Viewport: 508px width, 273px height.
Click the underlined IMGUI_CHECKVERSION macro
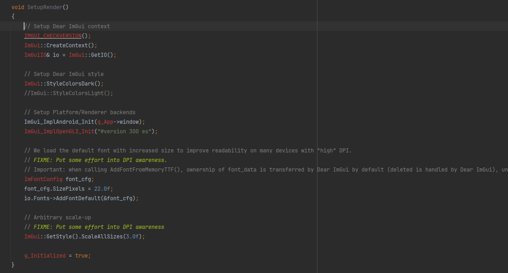click(x=53, y=36)
